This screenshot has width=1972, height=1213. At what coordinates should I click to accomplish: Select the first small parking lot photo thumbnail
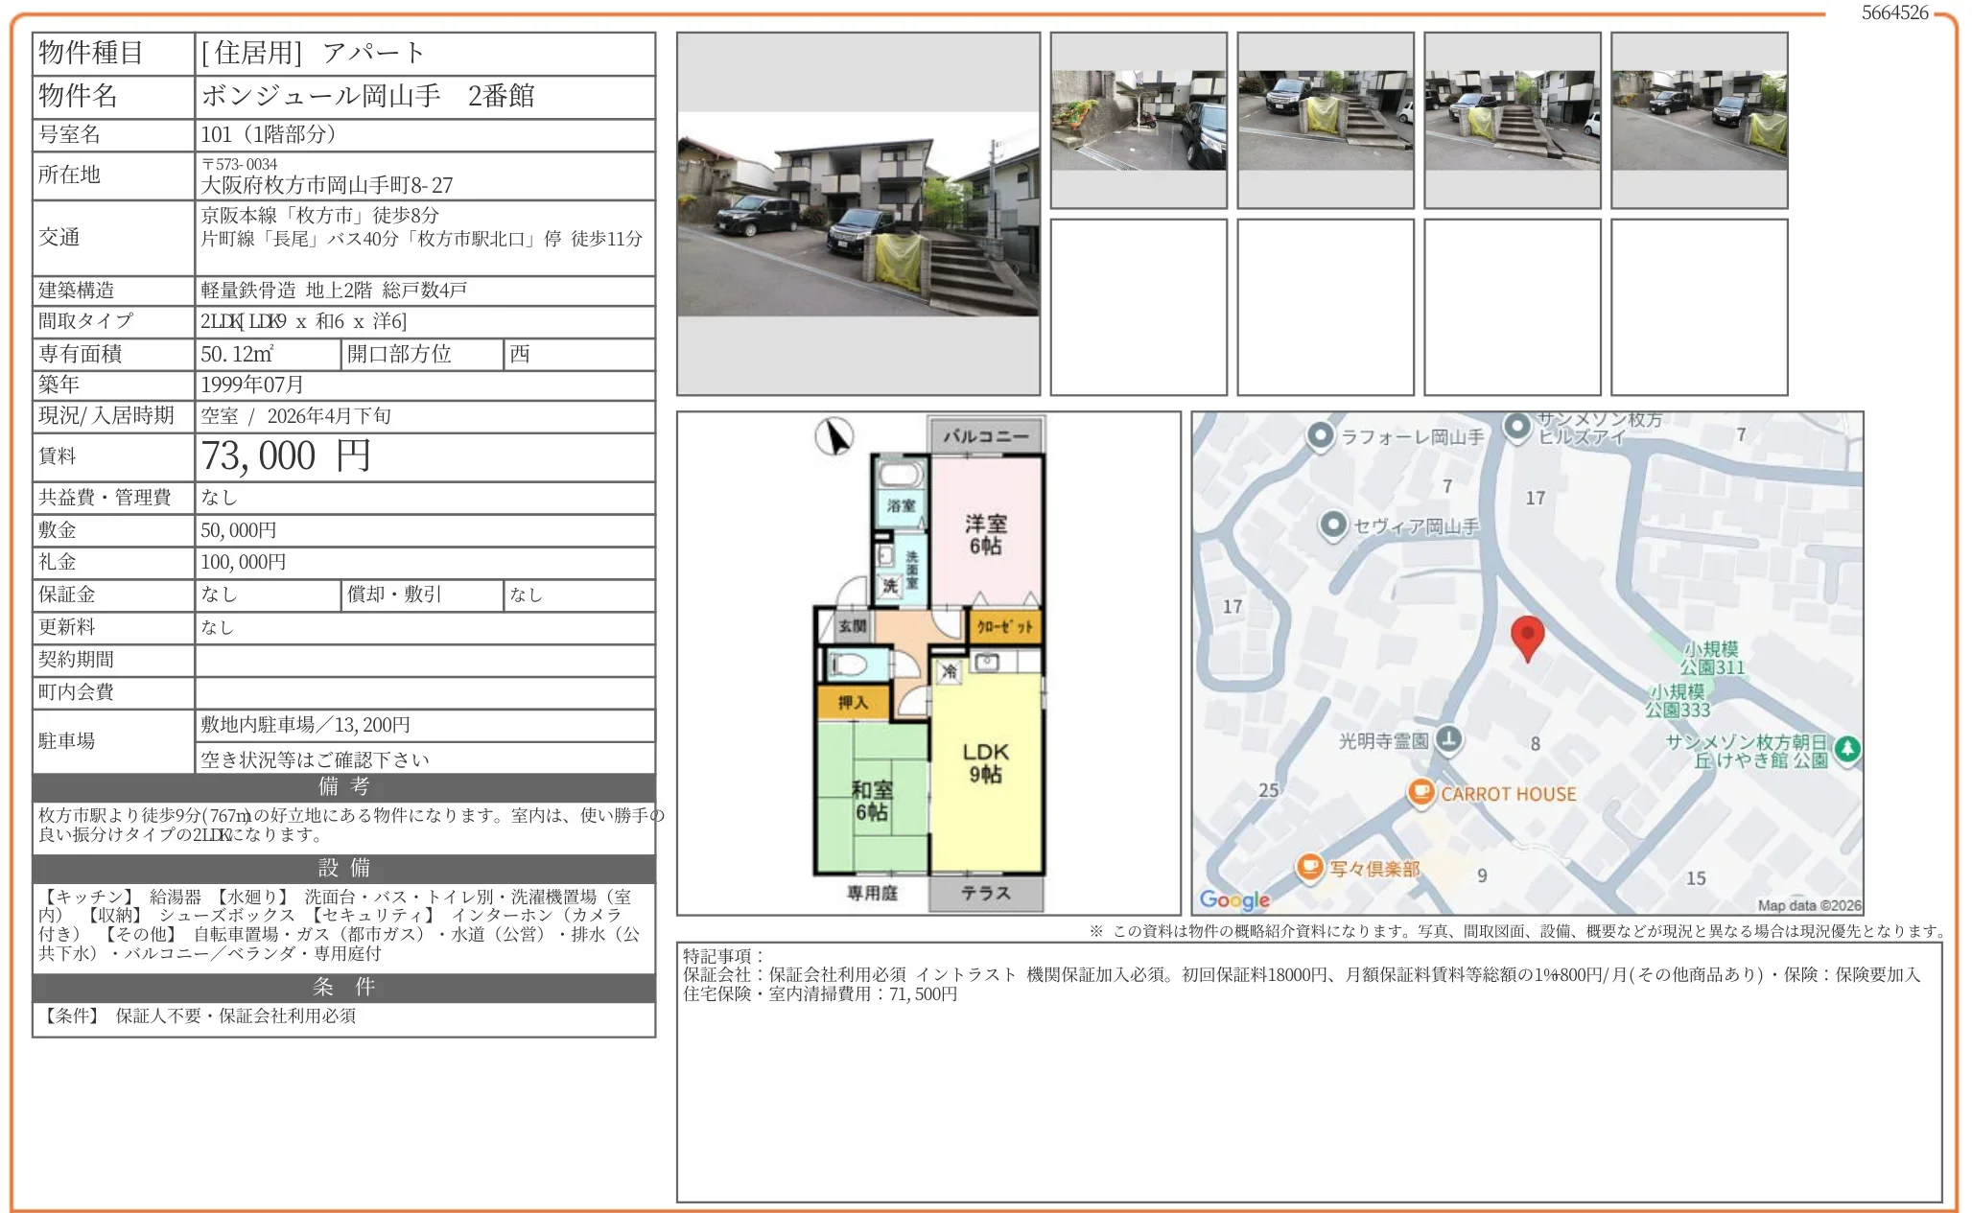click(x=1138, y=119)
